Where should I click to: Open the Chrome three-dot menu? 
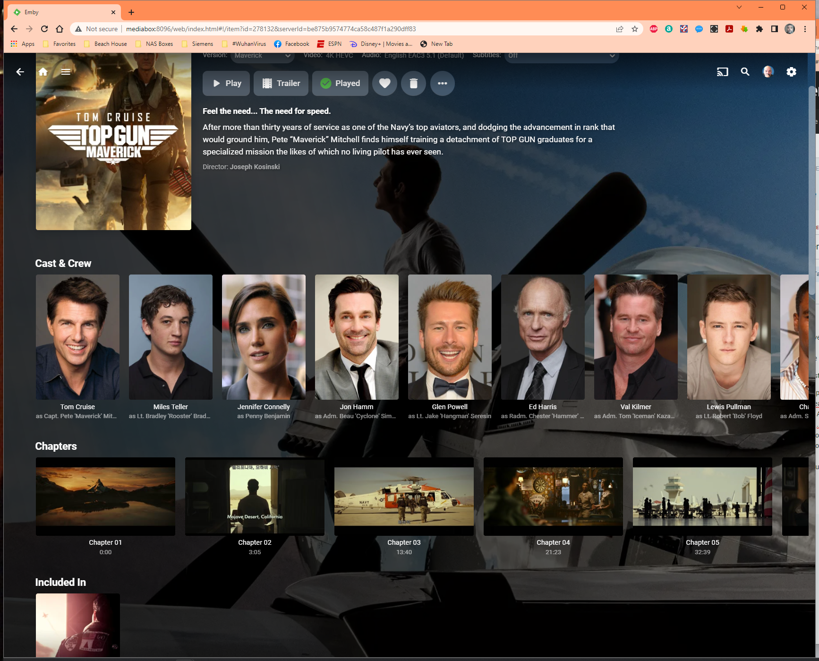tap(805, 29)
